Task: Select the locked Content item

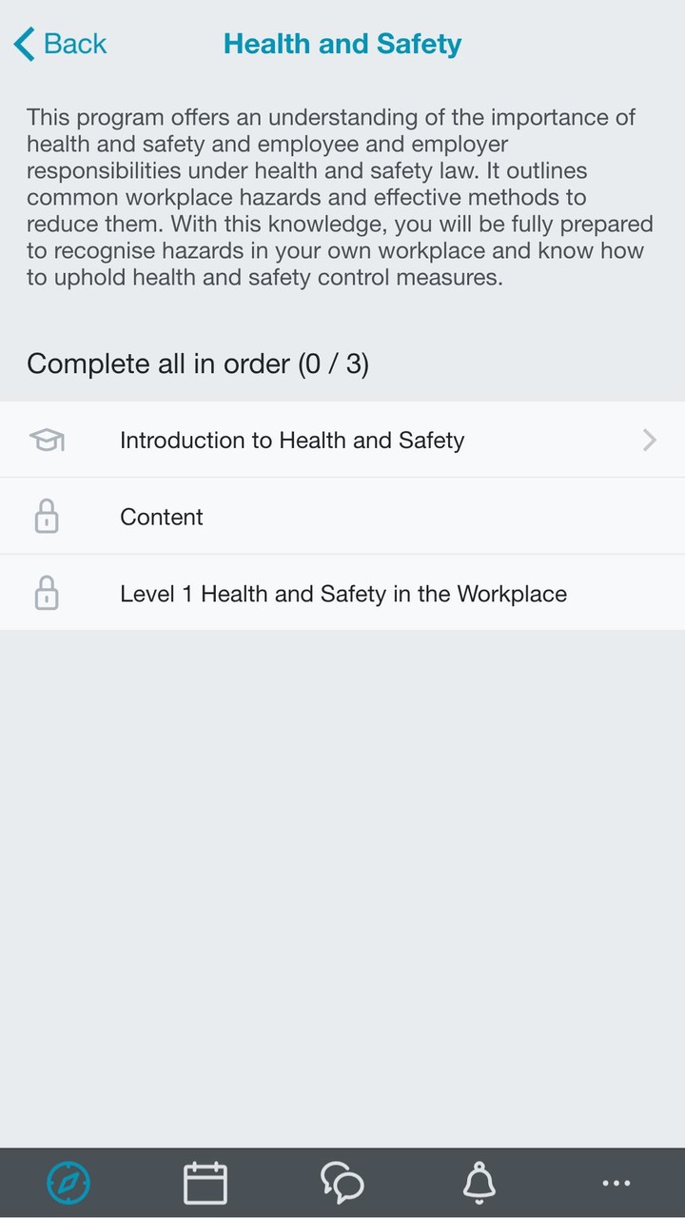Action: tap(162, 517)
